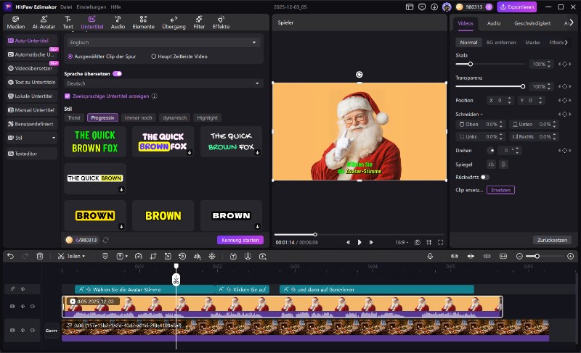Click the info icon beside Zweisprachige Untertitel
Image resolution: width=581 pixels, height=353 pixels.
(155, 96)
